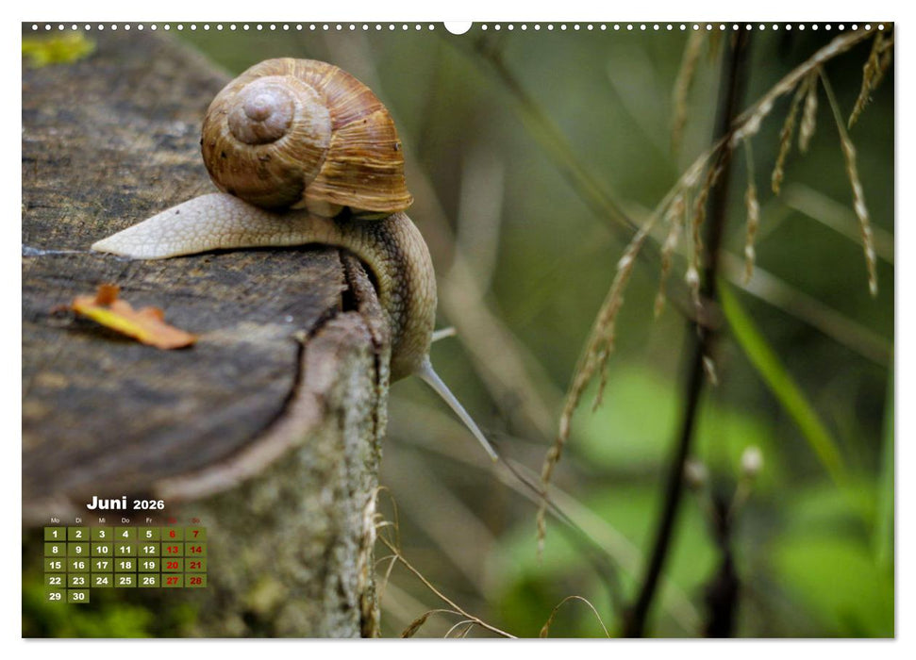Select date 10 in the Mi column
Viewport: 916px width, 660px height.
101,550
